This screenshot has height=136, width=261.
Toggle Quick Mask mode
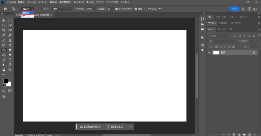coord(3,91)
